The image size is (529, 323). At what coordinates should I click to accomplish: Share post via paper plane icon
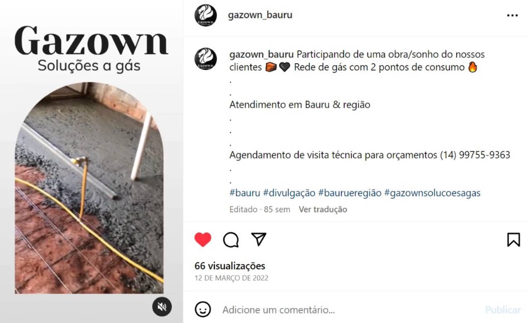coord(259,239)
